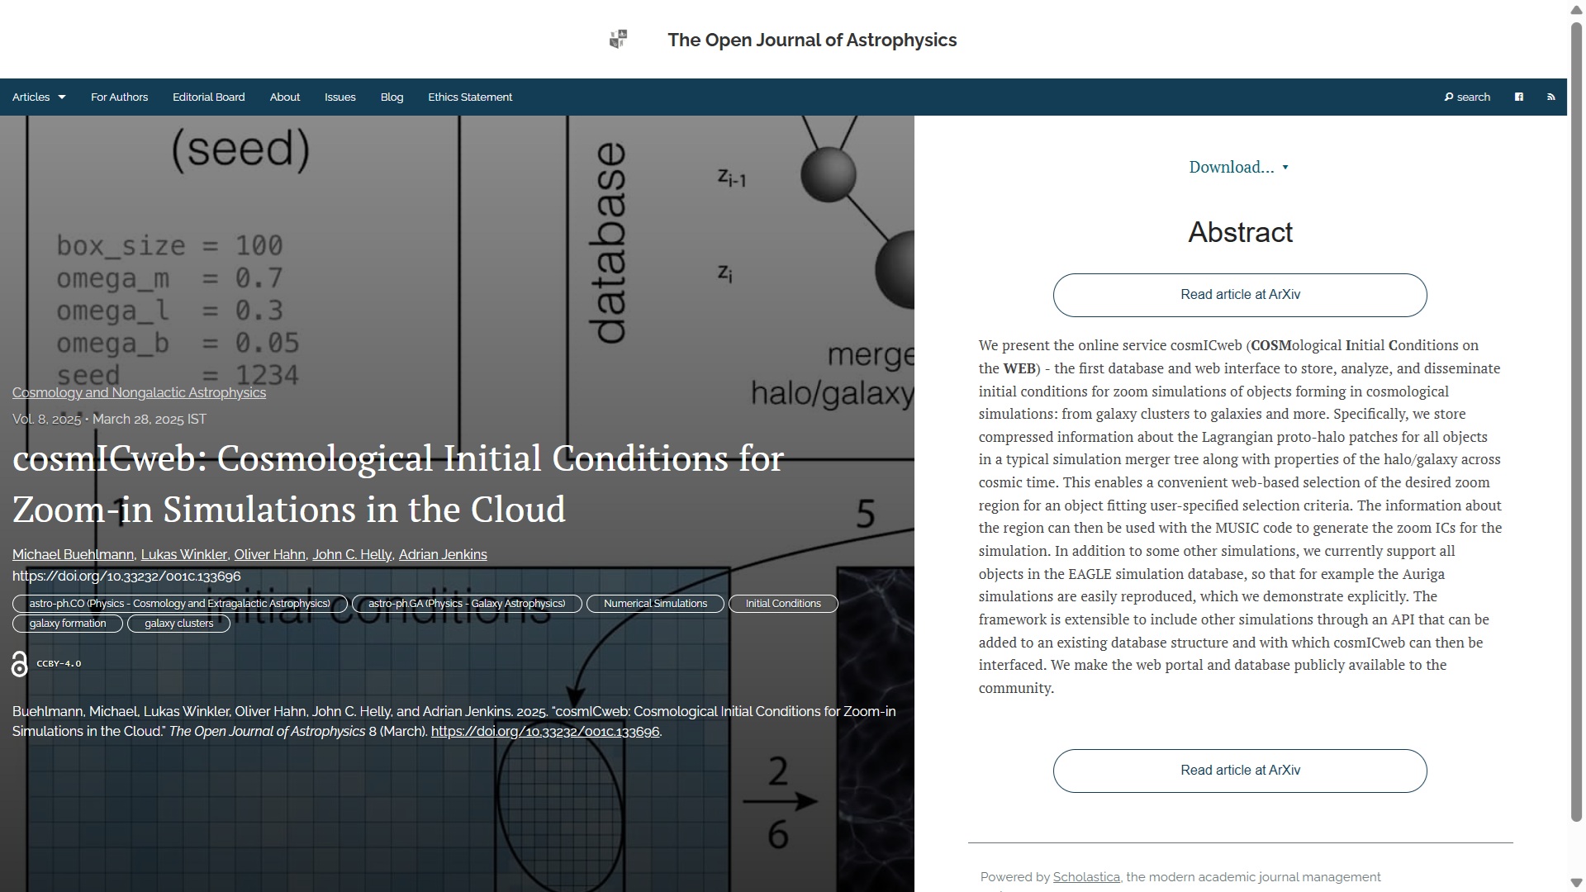Image resolution: width=1586 pixels, height=892 pixels.
Task: Open the Download... dropdown
Action: pyautogui.click(x=1238, y=168)
